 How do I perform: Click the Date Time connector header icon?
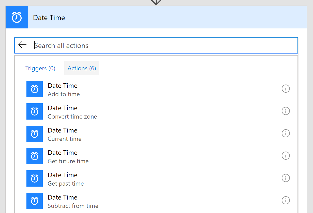17,18
